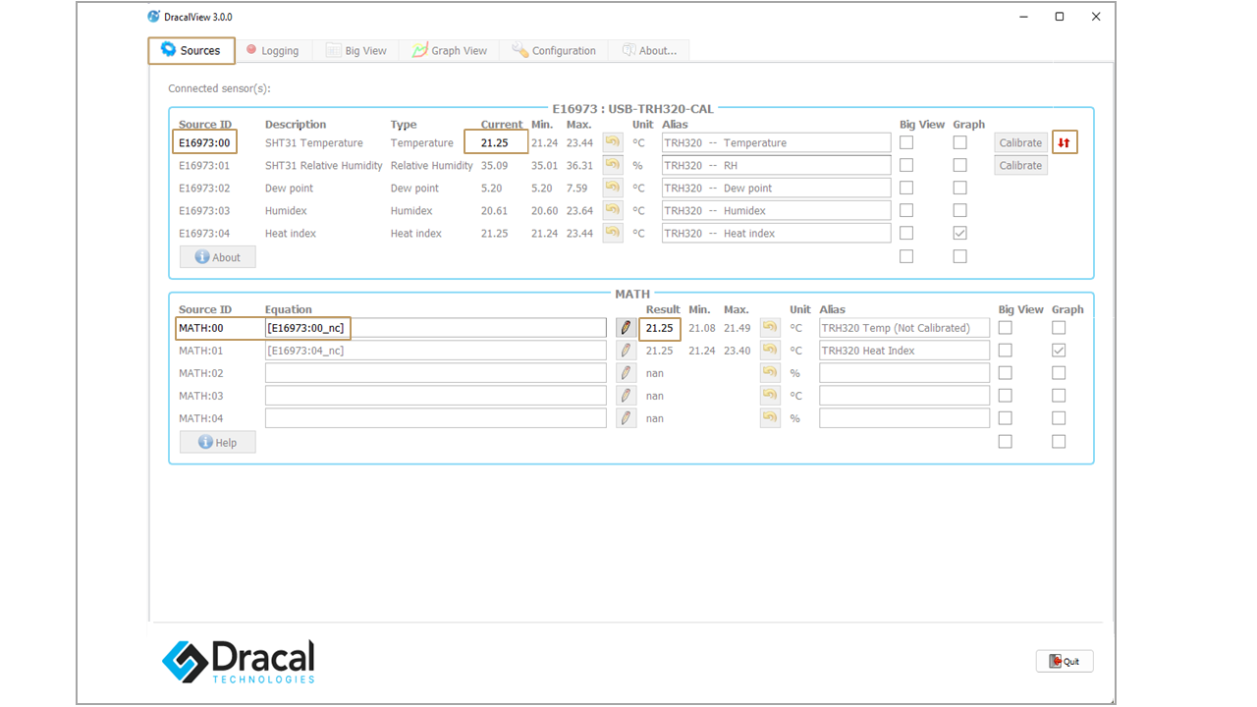Minimize the DracalView window
The height and width of the screenshot is (707, 1257).
click(x=1023, y=17)
